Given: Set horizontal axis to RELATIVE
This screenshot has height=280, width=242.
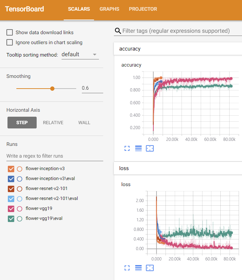Looking at the screenshot, I should (x=53, y=123).
